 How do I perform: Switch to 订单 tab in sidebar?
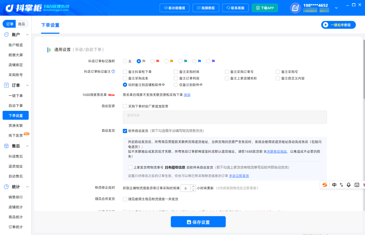(10, 24)
